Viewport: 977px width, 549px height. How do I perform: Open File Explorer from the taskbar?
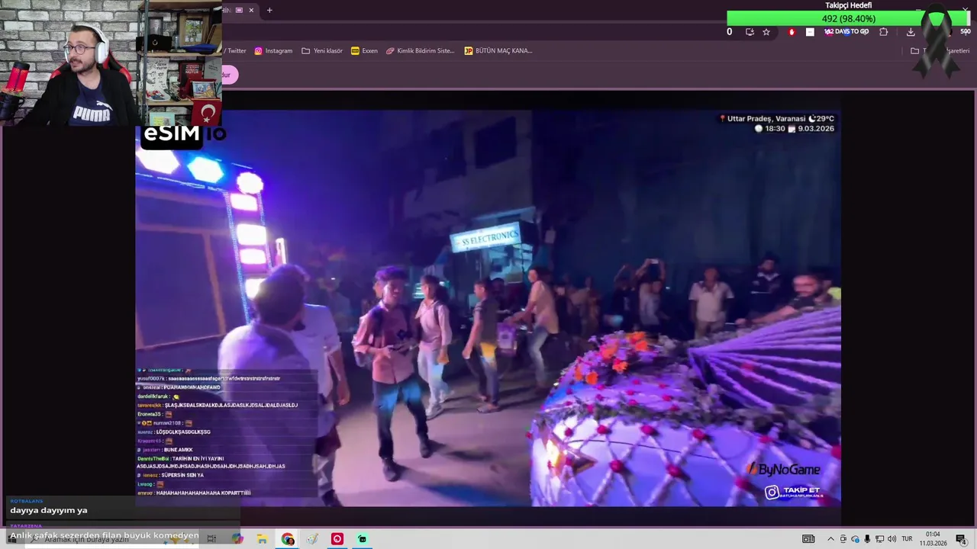point(262,539)
